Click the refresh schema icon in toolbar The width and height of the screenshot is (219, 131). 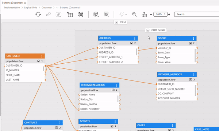coord(38,14)
